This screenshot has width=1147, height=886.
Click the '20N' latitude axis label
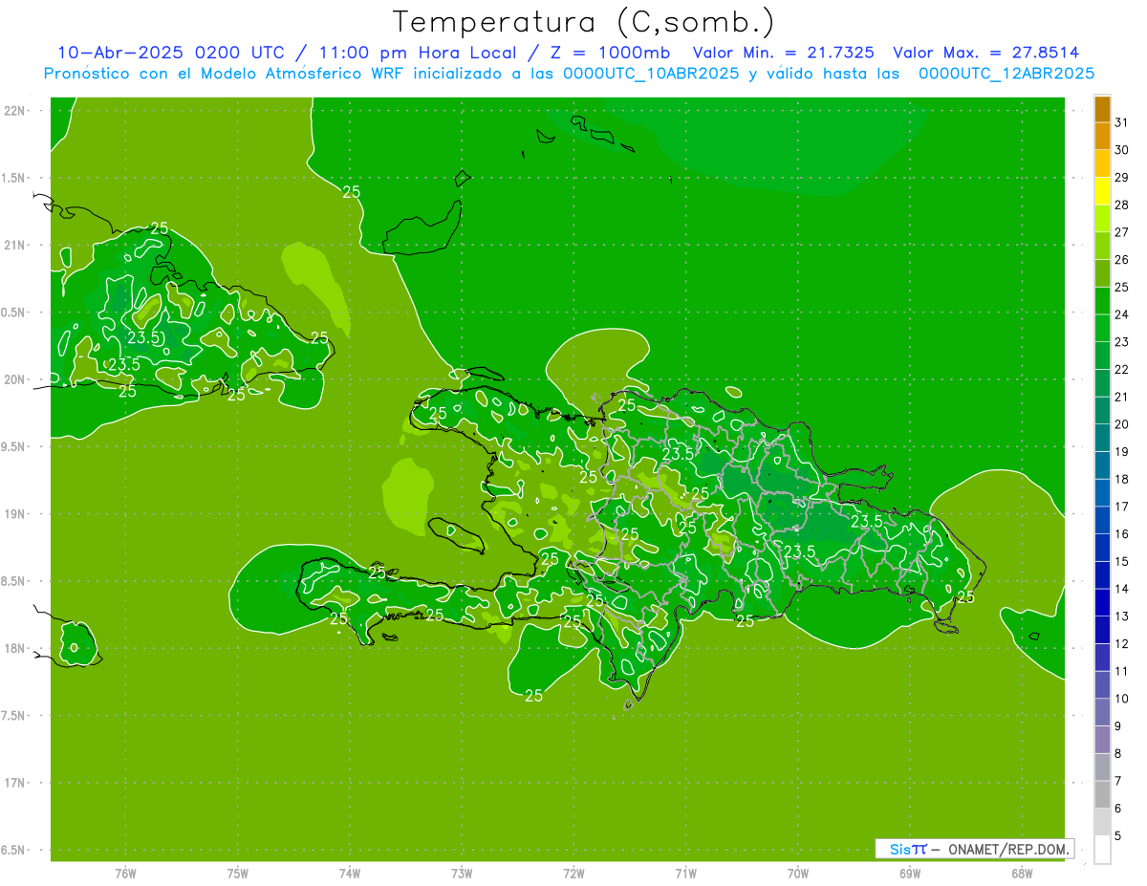click(x=14, y=379)
